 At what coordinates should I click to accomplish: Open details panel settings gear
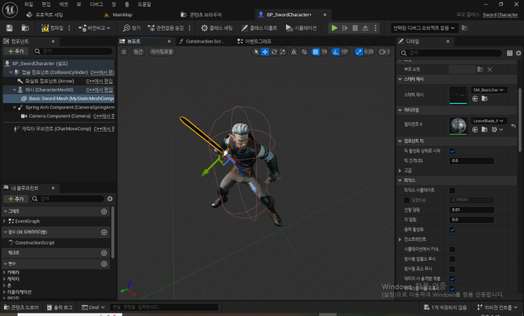[519, 53]
